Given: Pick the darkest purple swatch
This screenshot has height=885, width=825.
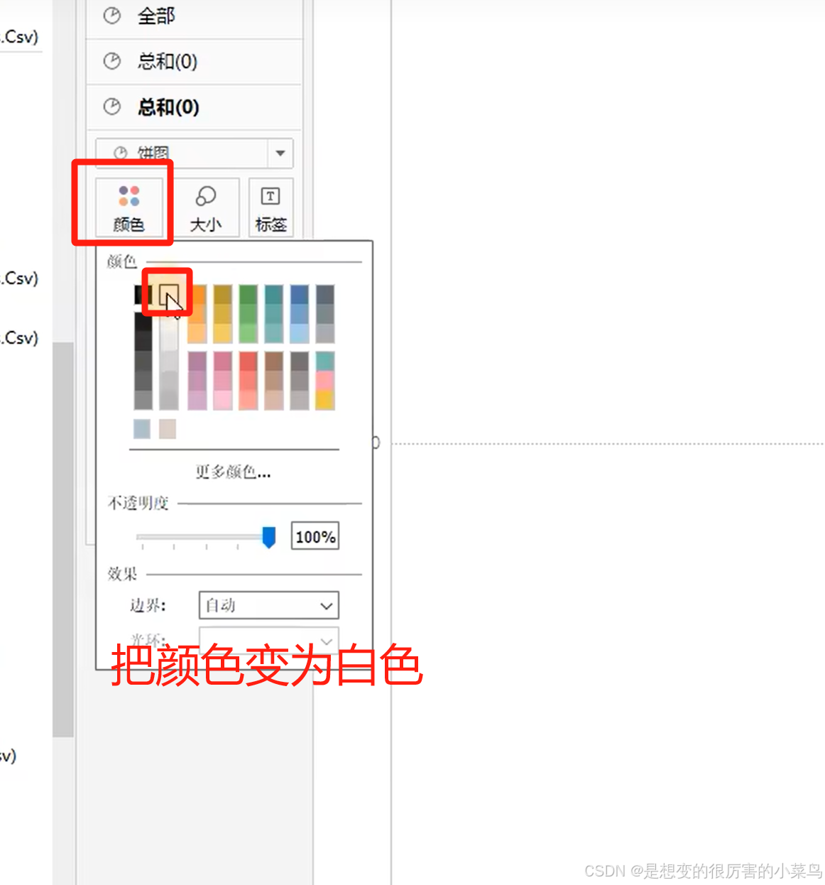Looking at the screenshot, I should click(x=197, y=362).
